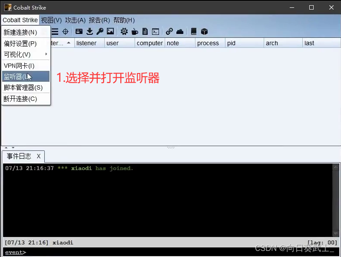Close the Cobalt Strike window
Image resolution: width=341 pixels, height=257 pixels.
click(x=331, y=7)
